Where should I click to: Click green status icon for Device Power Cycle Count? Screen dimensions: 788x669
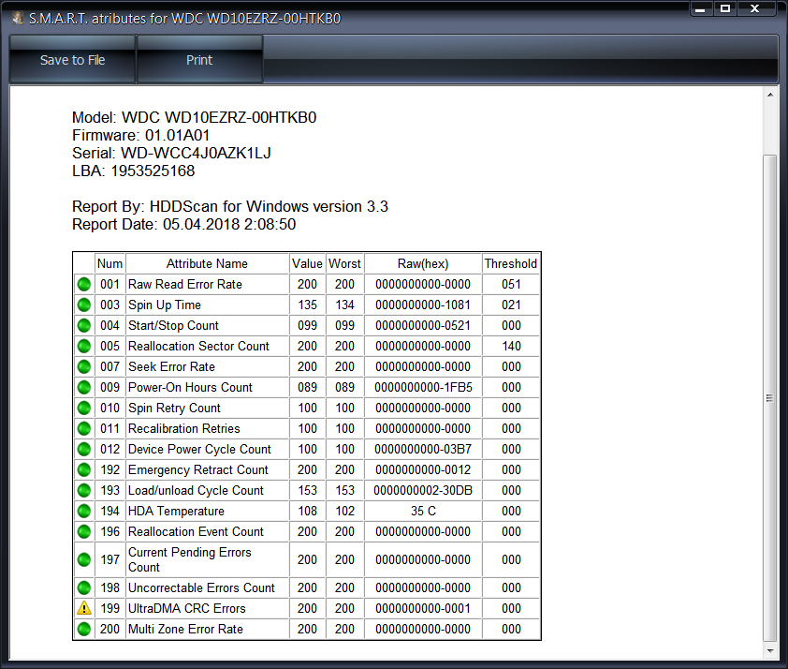pos(84,449)
